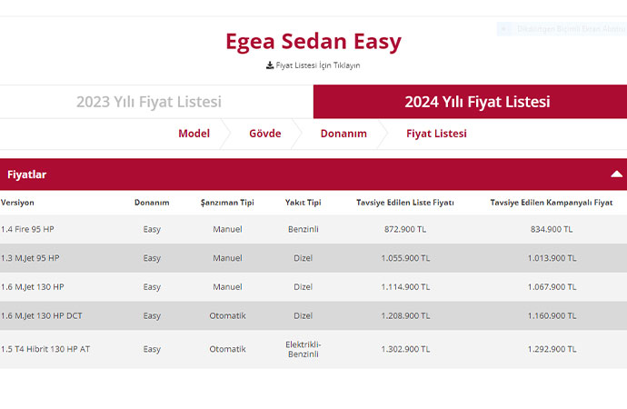Viewport: 627px width, 409px height.
Task: Click the Şanzıman Tipi column header
Action: pos(227,202)
